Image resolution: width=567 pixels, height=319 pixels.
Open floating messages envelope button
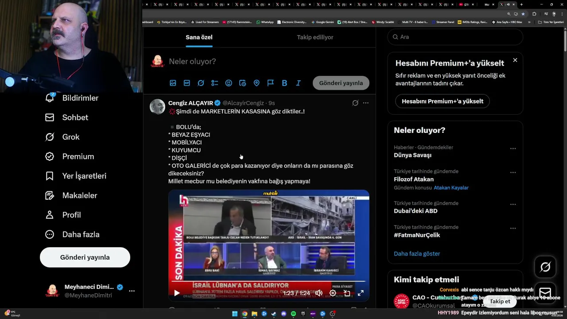[545, 293]
